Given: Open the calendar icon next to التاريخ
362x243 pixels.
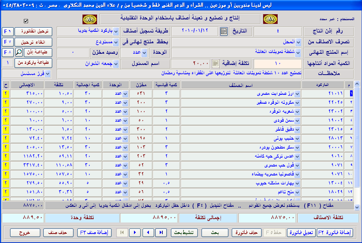Looking at the screenshot, I should click(x=224, y=31).
